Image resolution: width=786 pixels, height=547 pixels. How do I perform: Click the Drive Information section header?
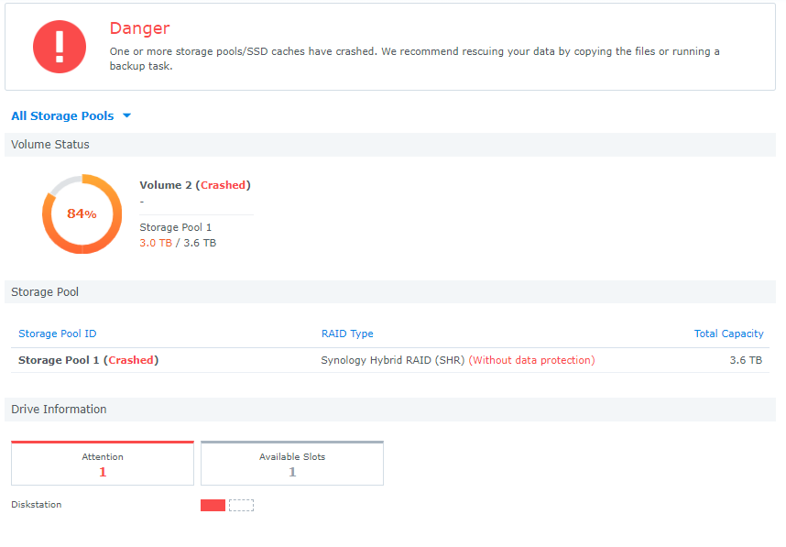coord(59,409)
